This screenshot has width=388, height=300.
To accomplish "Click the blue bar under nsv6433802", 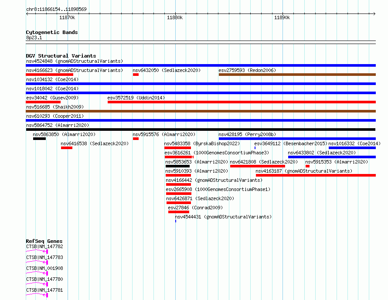I will [x=332, y=157].
